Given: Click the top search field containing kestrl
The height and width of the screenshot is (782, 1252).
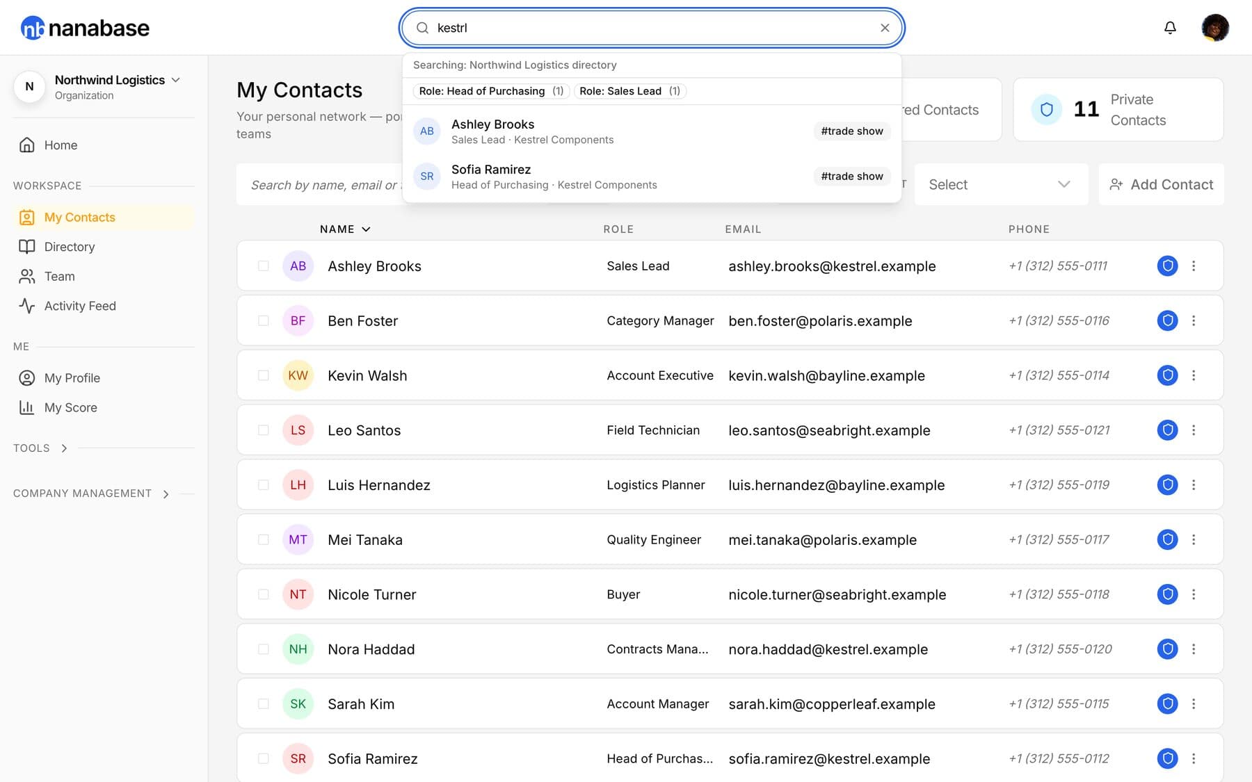Looking at the screenshot, I should (x=652, y=28).
